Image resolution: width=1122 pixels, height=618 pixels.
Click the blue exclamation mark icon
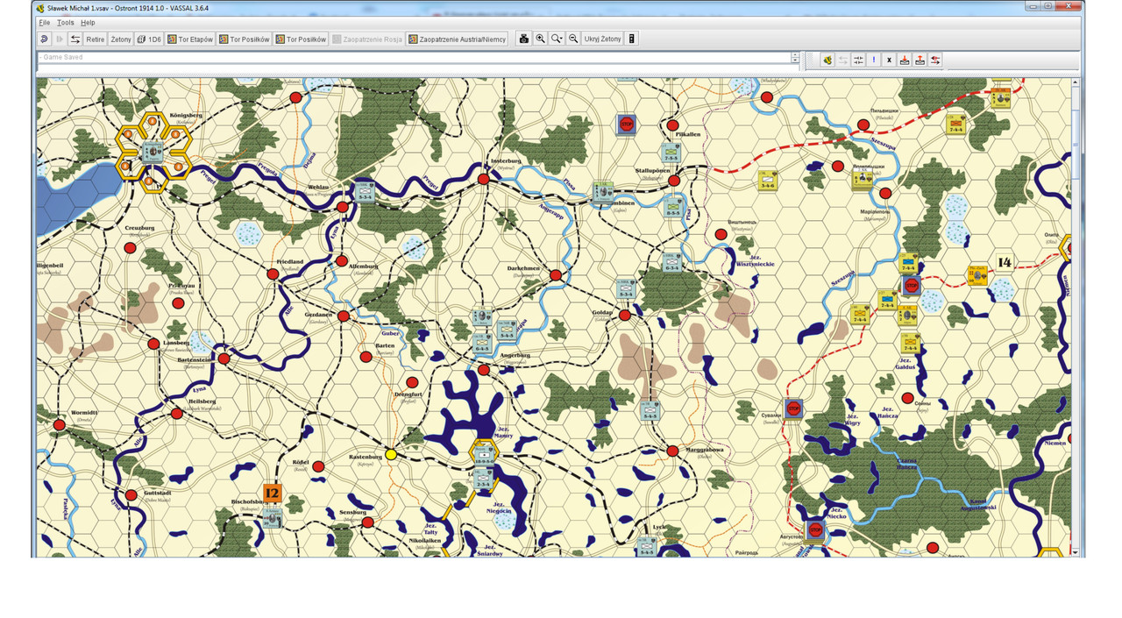coord(874,60)
